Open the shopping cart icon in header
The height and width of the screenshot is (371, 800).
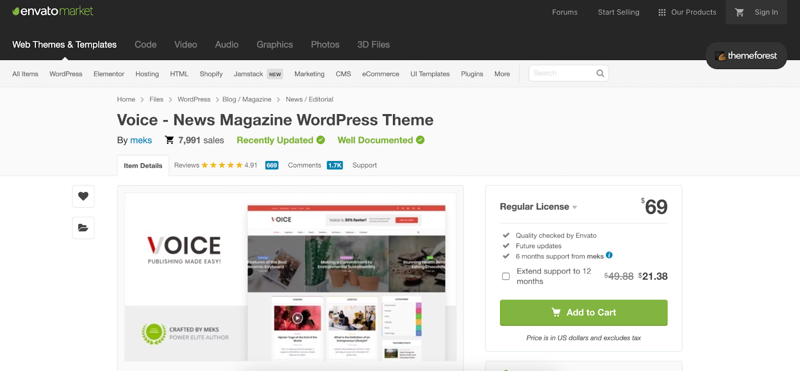click(x=739, y=12)
